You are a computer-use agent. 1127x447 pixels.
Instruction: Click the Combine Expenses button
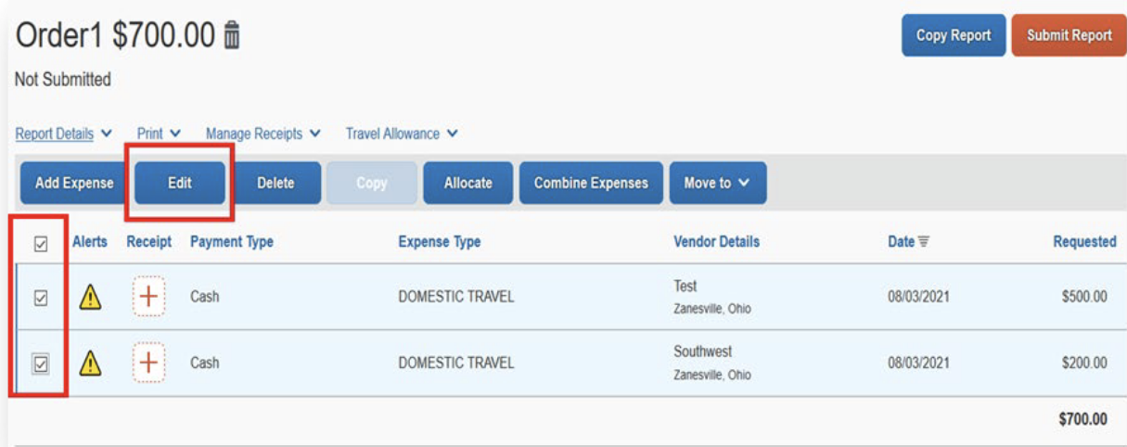(x=591, y=184)
